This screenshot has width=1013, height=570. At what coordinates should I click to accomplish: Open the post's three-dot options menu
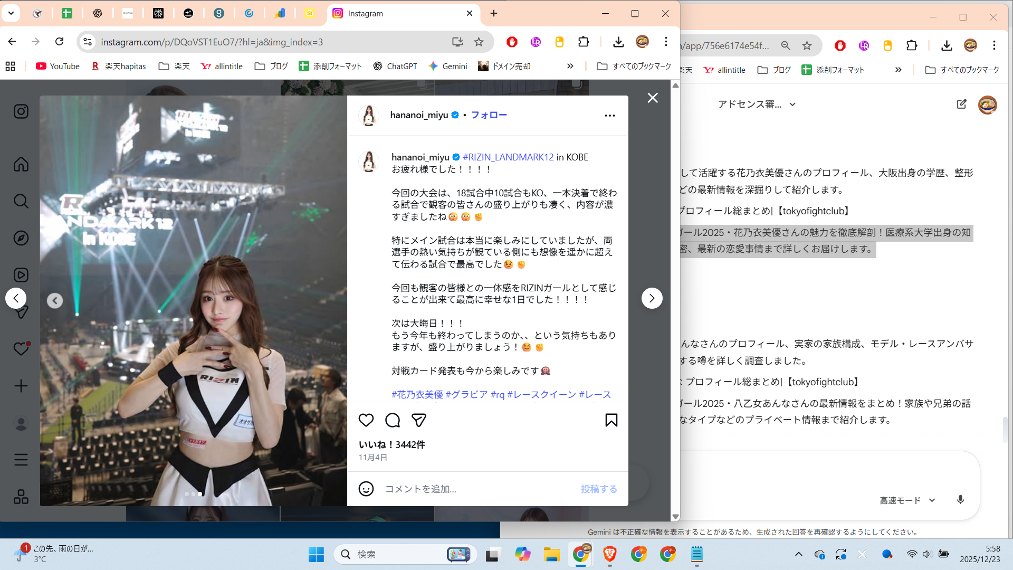[x=609, y=115]
